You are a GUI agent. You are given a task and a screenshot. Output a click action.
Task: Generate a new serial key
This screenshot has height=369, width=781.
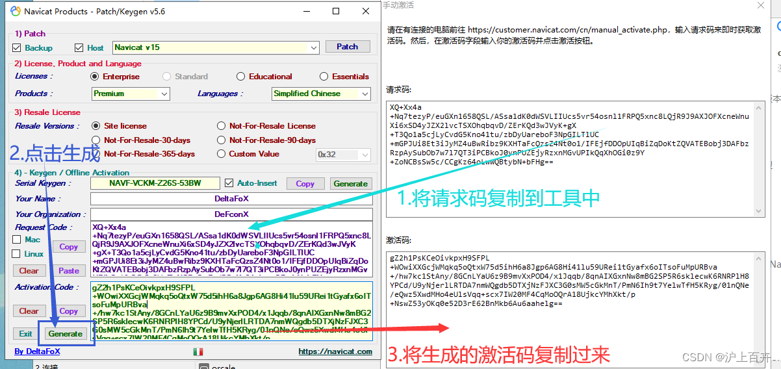pos(351,184)
